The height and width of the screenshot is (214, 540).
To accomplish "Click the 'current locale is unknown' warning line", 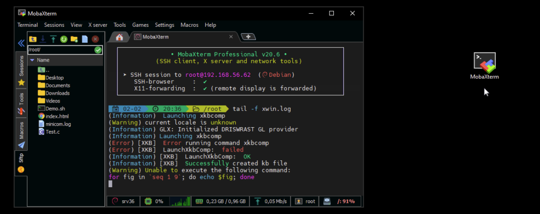I will pos(172,123).
